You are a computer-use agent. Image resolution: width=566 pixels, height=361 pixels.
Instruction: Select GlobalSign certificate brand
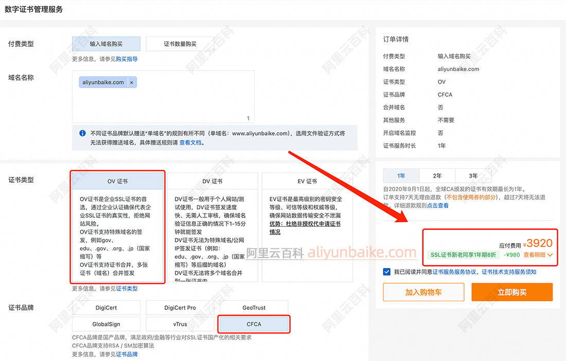pos(106,324)
